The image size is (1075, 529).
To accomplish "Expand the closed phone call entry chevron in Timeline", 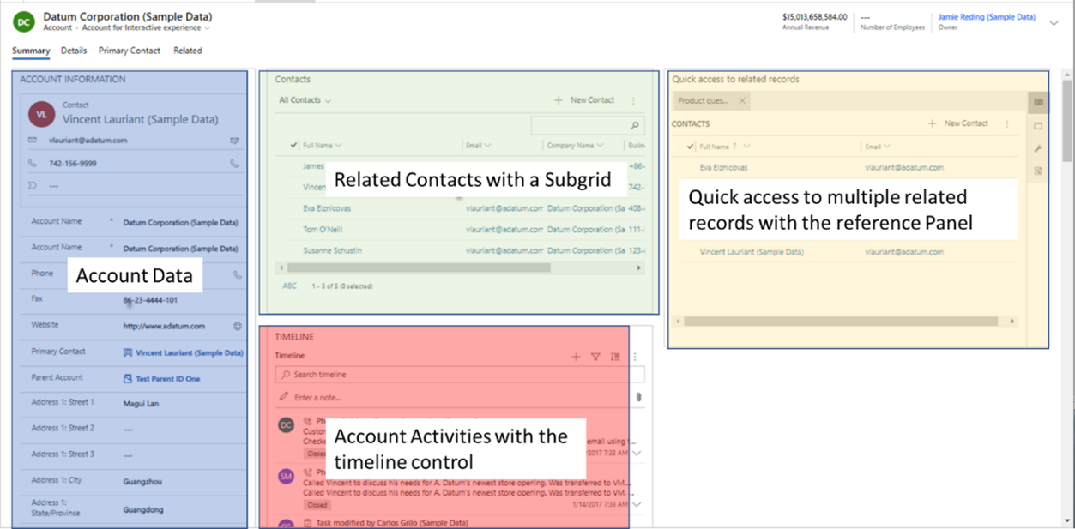I will pyautogui.click(x=637, y=453).
